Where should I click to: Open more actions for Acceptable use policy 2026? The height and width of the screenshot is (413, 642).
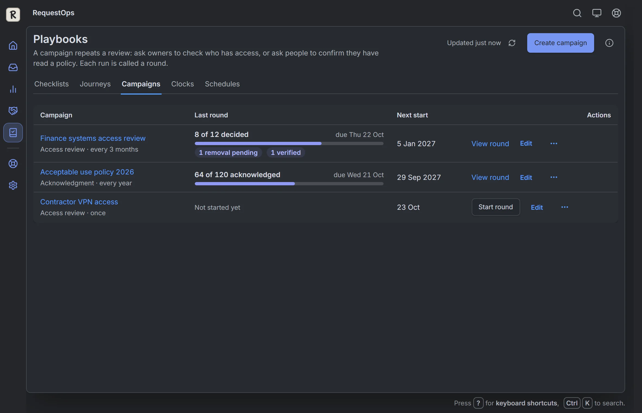pos(554,177)
